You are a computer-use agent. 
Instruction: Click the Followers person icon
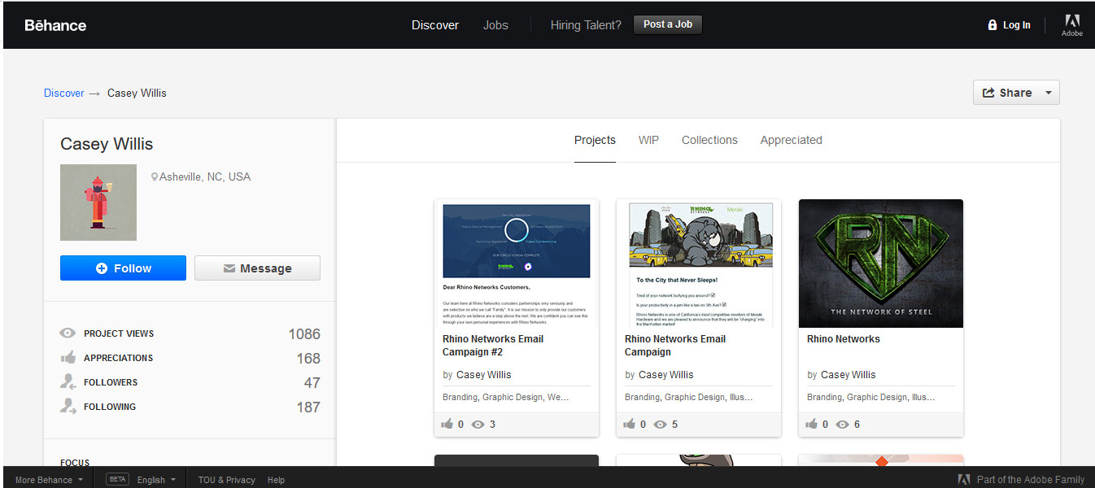pos(68,382)
